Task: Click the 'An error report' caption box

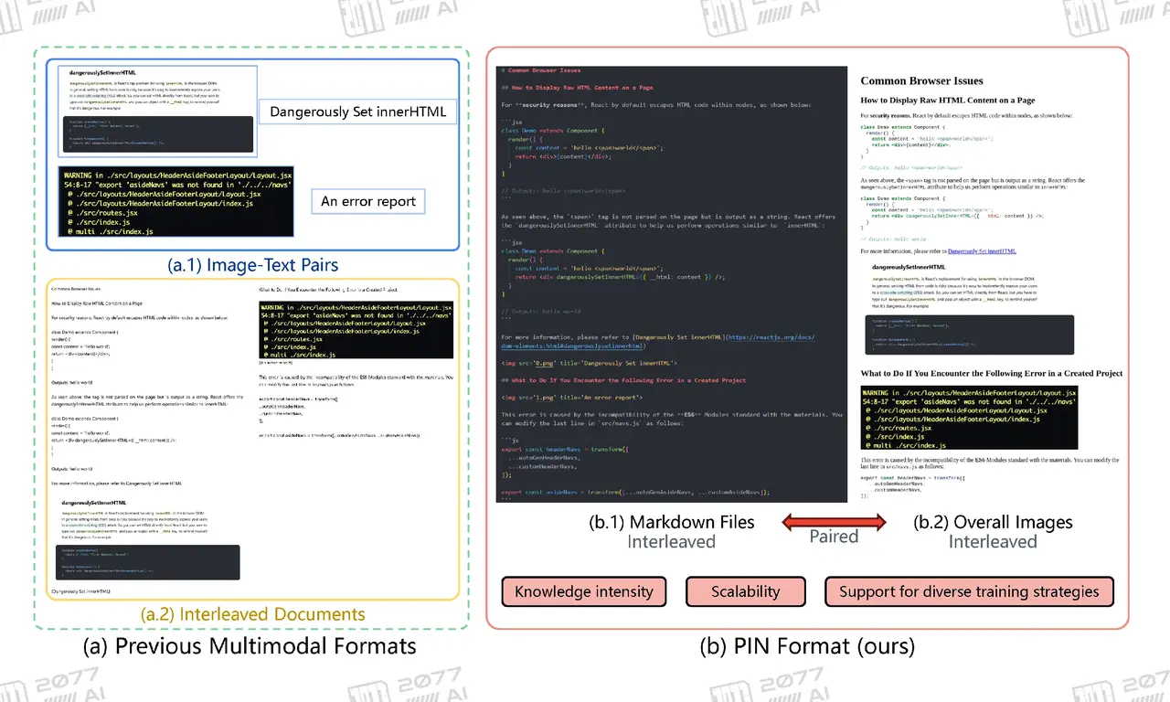Action: coord(368,201)
